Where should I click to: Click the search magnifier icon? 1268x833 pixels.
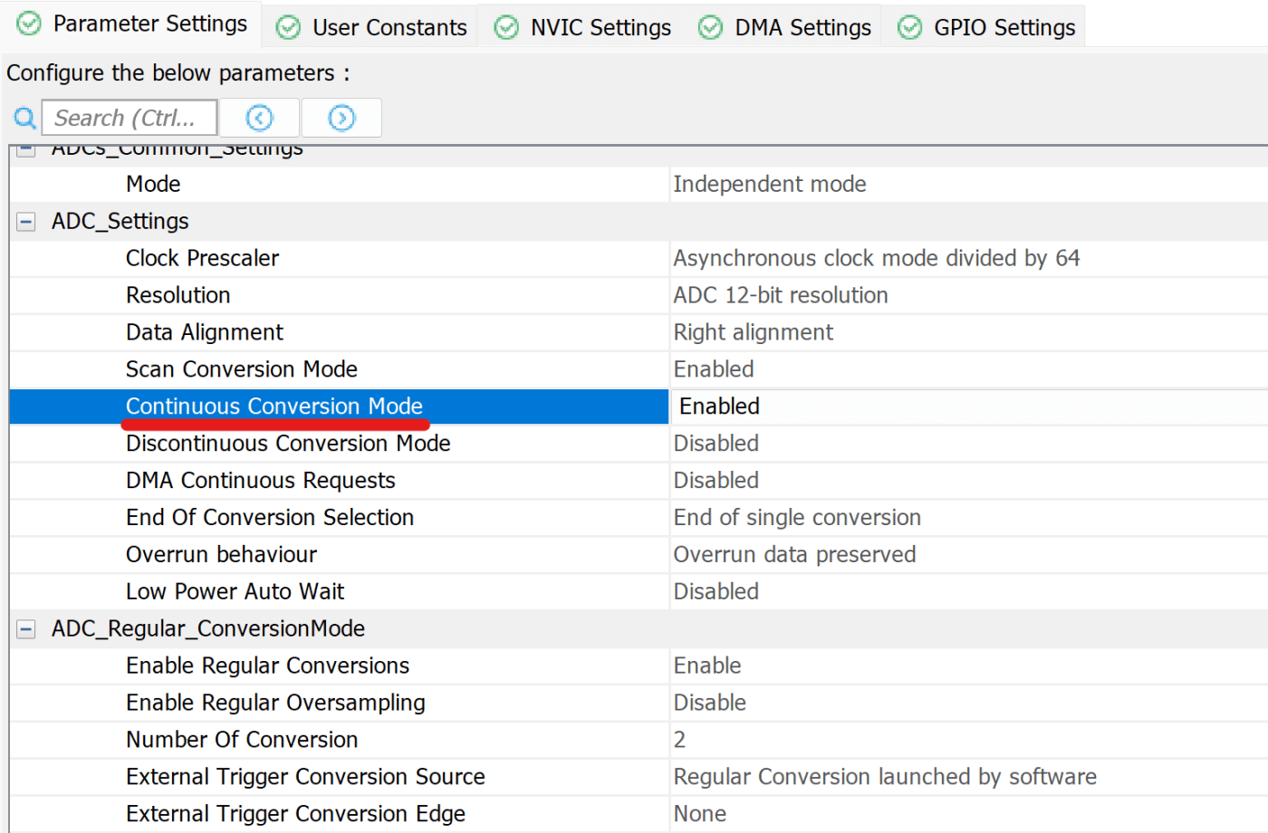(x=24, y=118)
